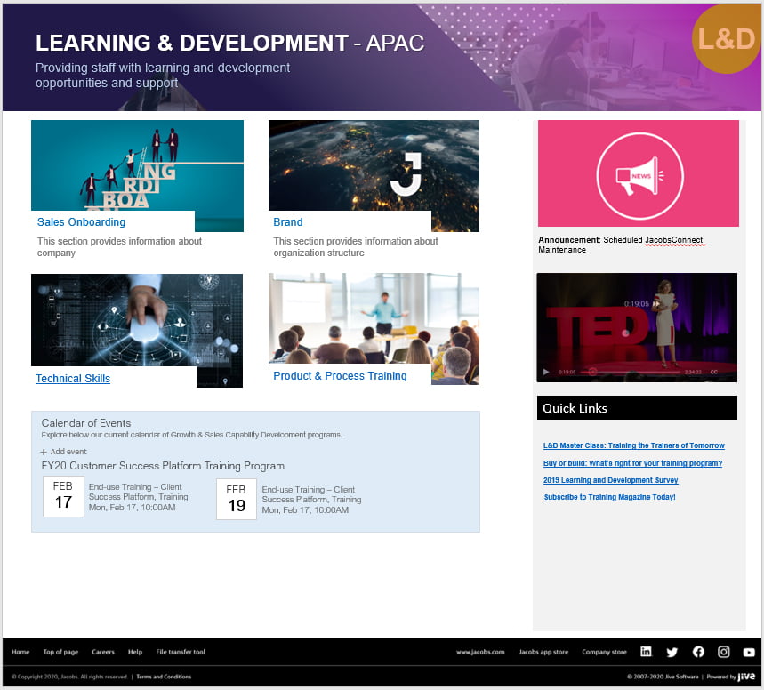Open the Careers footer link

[103, 652]
